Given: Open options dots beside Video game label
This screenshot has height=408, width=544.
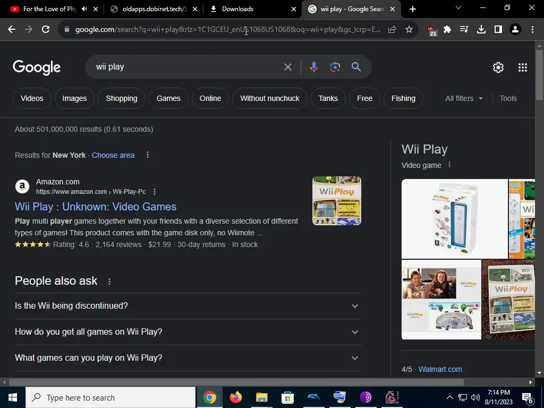Looking at the screenshot, I should click(x=449, y=165).
